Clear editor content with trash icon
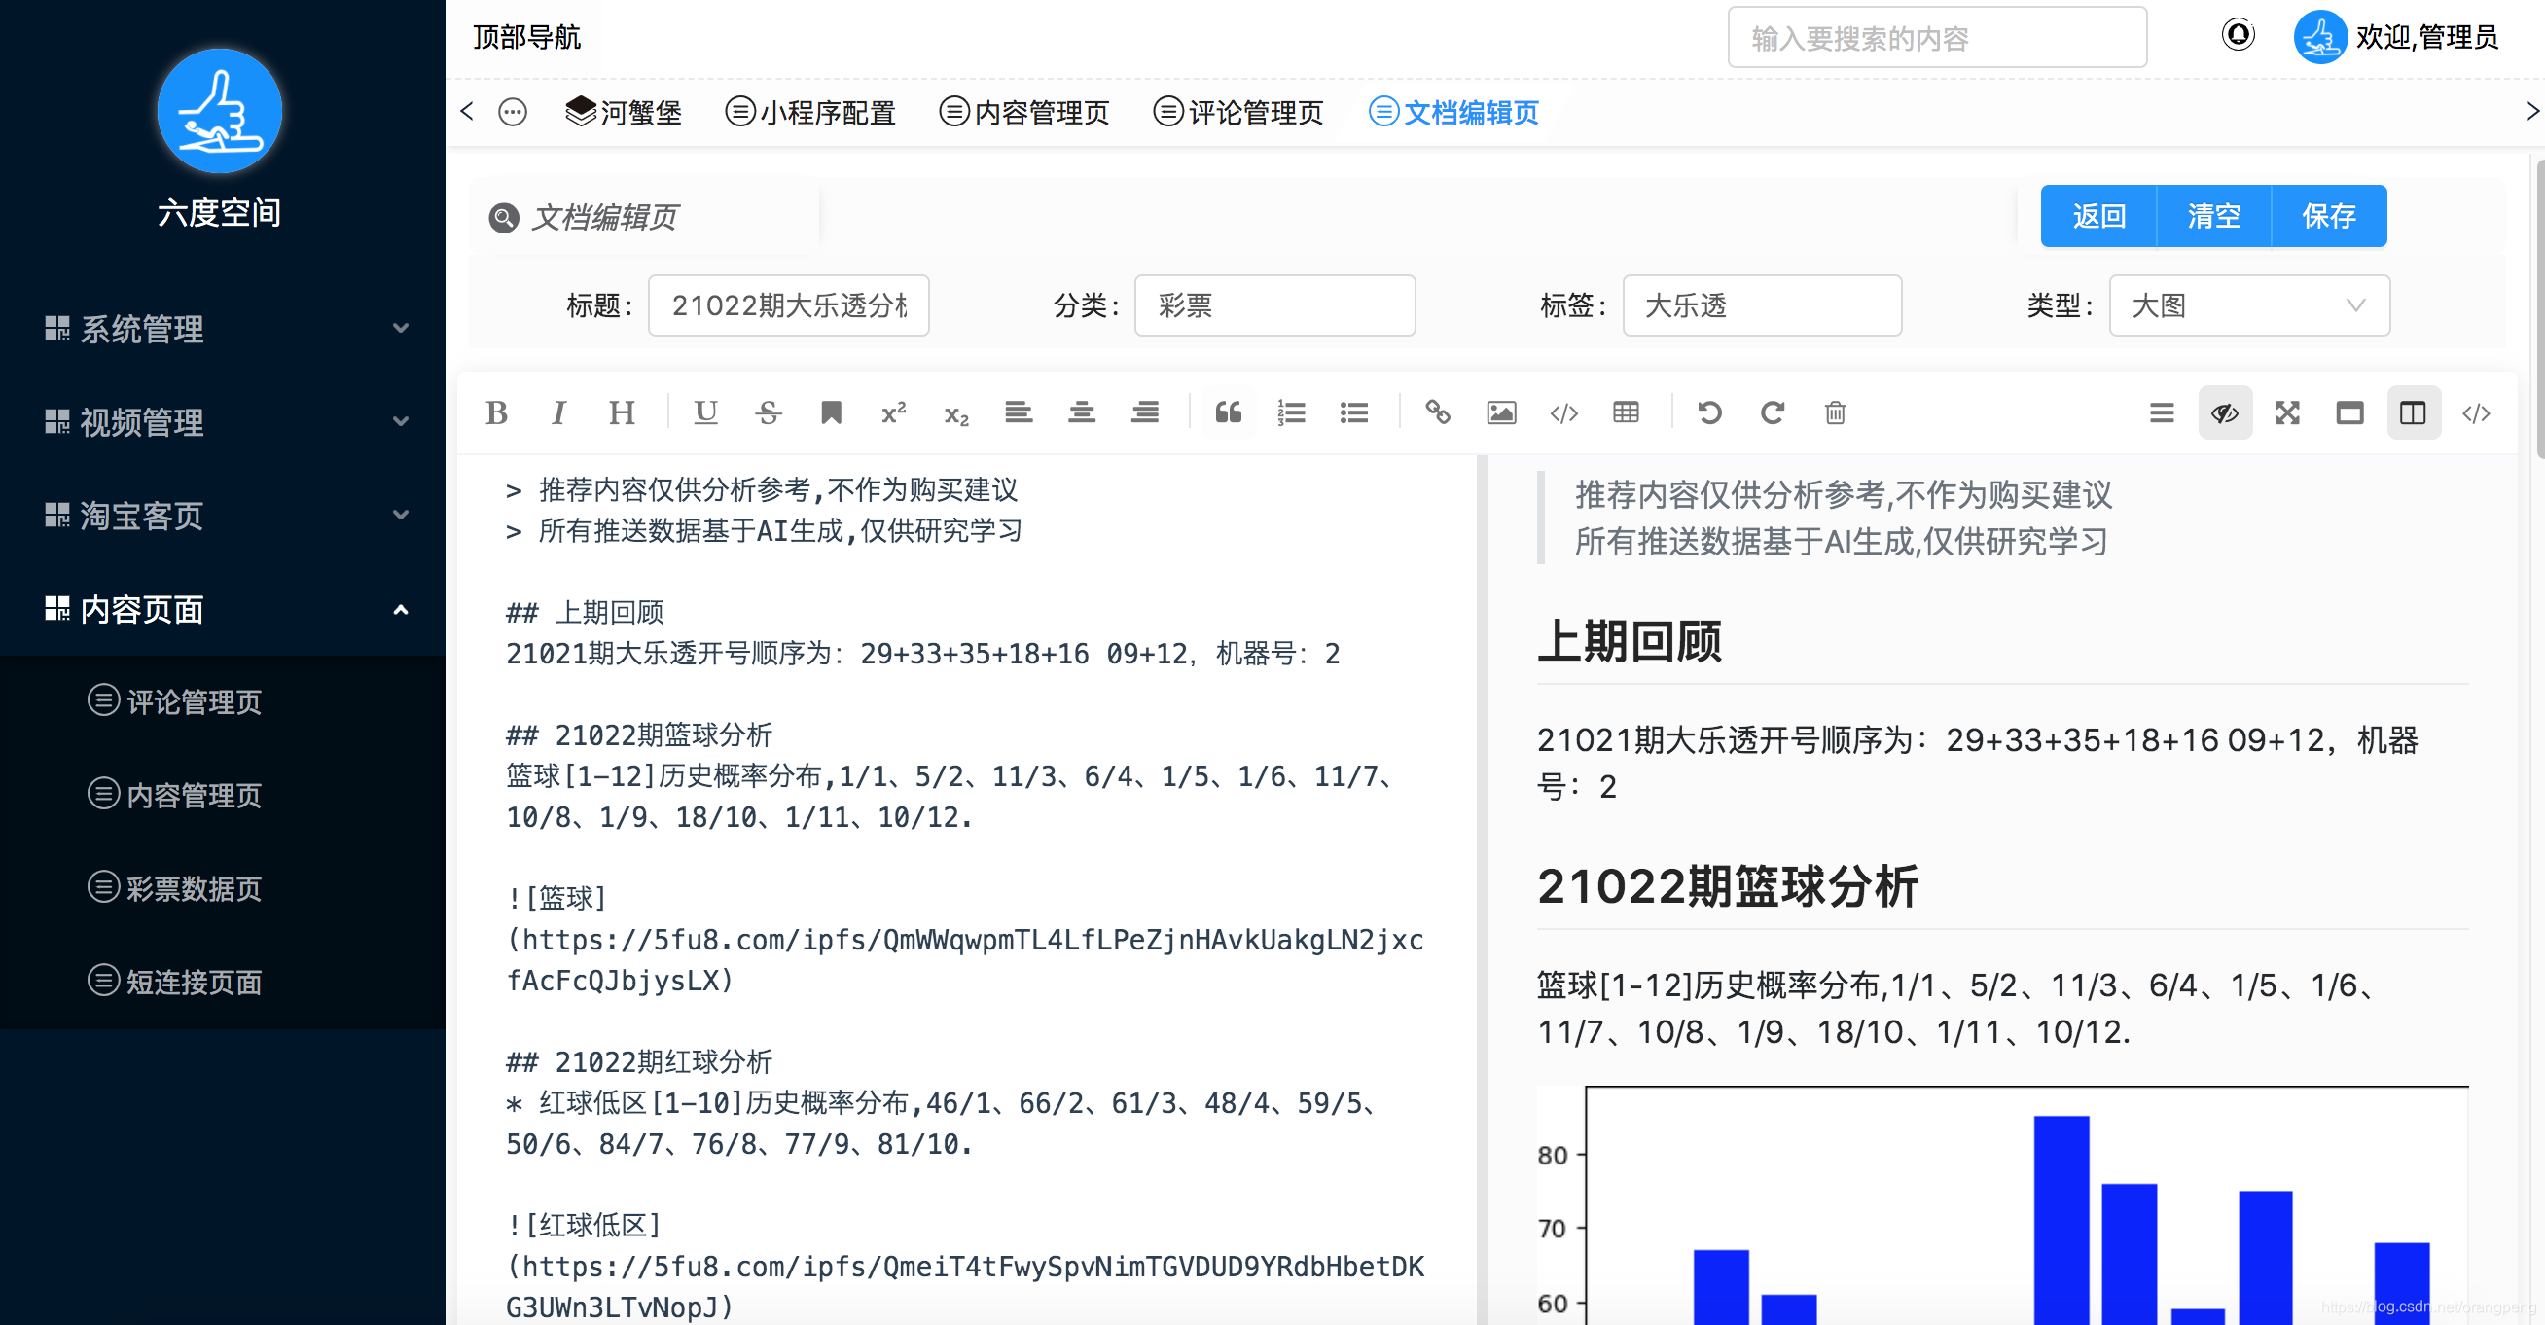Image resolution: width=2545 pixels, height=1325 pixels. pyautogui.click(x=1835, y=413)
